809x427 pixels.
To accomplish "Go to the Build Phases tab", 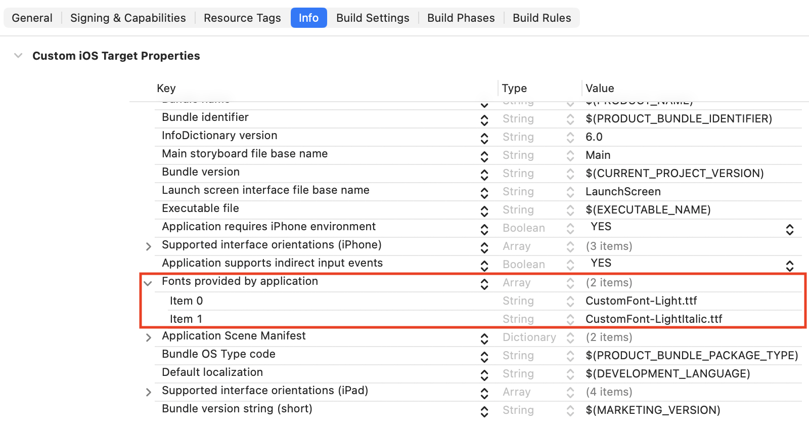I will (x=461, y=18).
